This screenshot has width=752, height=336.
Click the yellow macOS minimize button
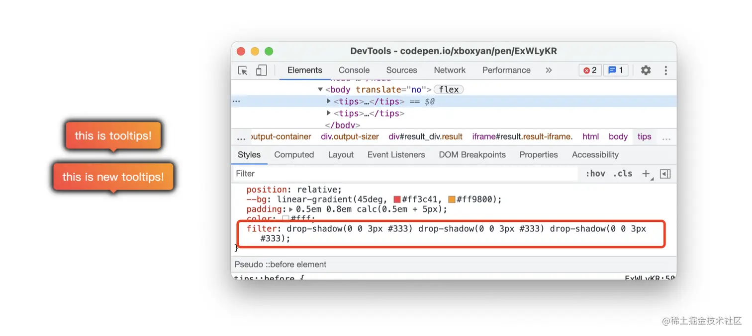(255, 51)
